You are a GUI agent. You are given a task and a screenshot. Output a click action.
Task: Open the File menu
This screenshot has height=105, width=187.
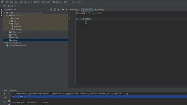[7, 2]
